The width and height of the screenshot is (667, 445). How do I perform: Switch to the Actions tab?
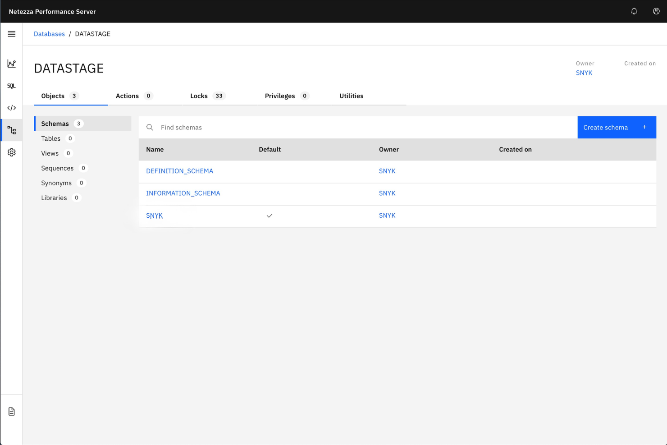128,96
